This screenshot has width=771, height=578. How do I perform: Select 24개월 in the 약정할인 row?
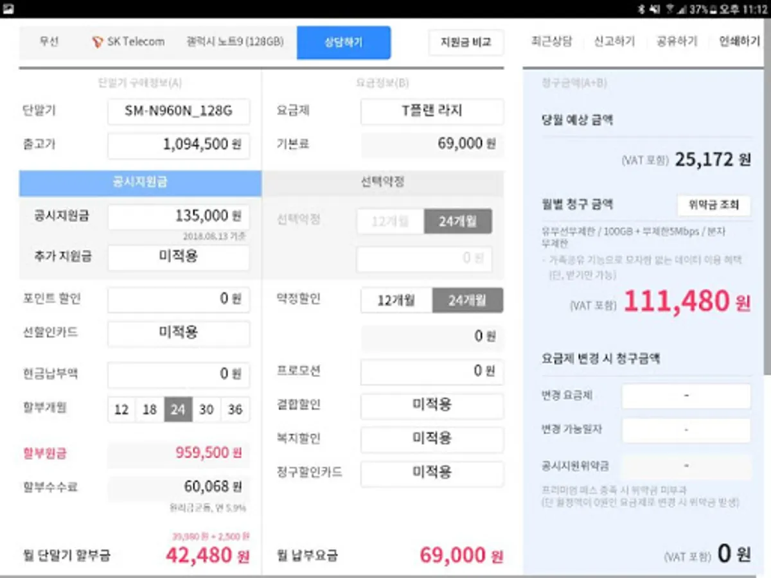468,301
